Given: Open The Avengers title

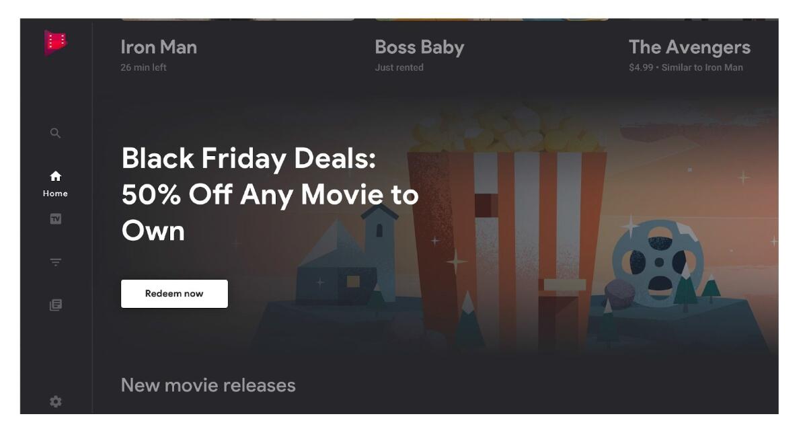Looking at the screenshot, I should click(x=689, y=47).
